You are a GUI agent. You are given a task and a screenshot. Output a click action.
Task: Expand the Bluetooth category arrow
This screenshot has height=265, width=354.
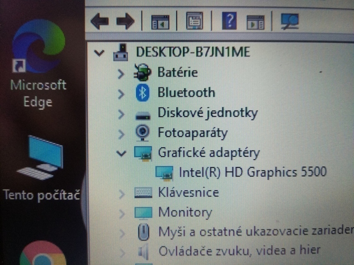(x=121, y=93)
